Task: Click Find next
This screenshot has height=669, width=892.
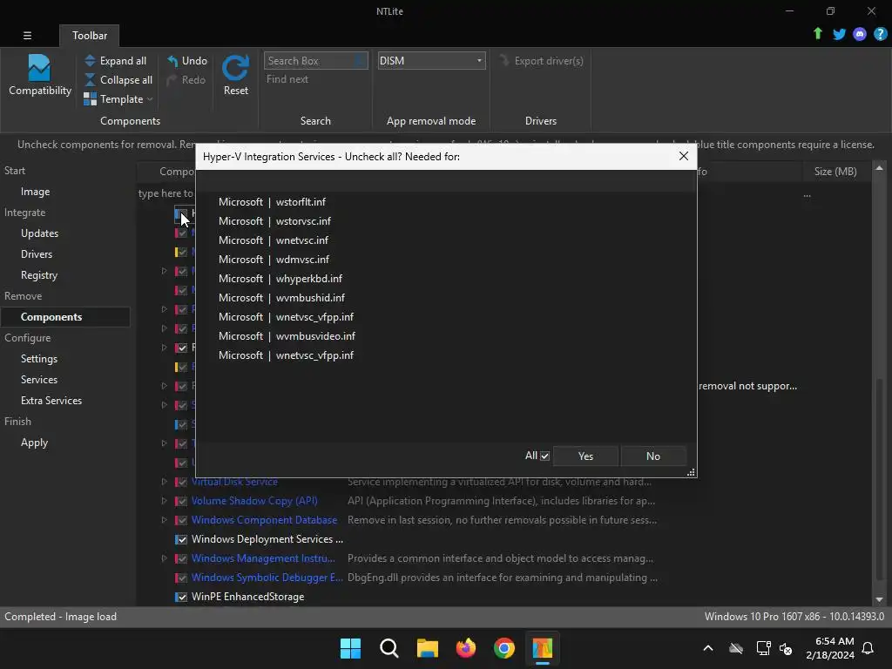Action: click(x=287, y=79)
